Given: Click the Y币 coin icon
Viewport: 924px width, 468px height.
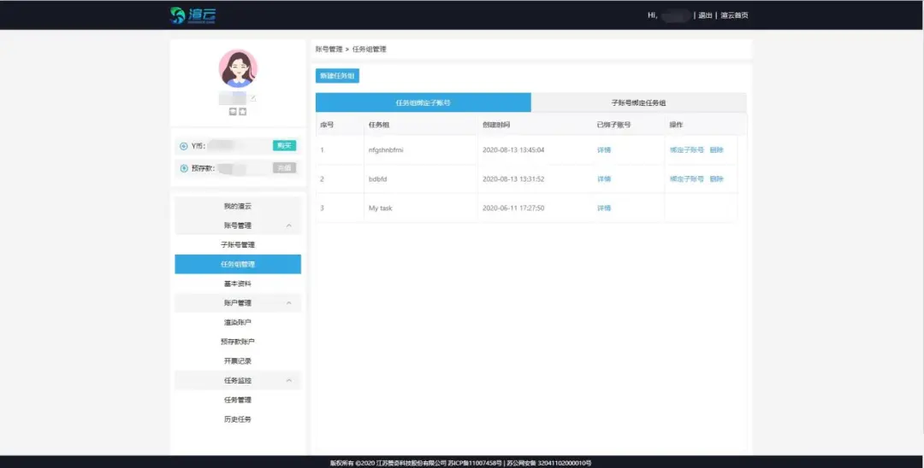Looking at the screenshot, I should (x=184, y=146).
